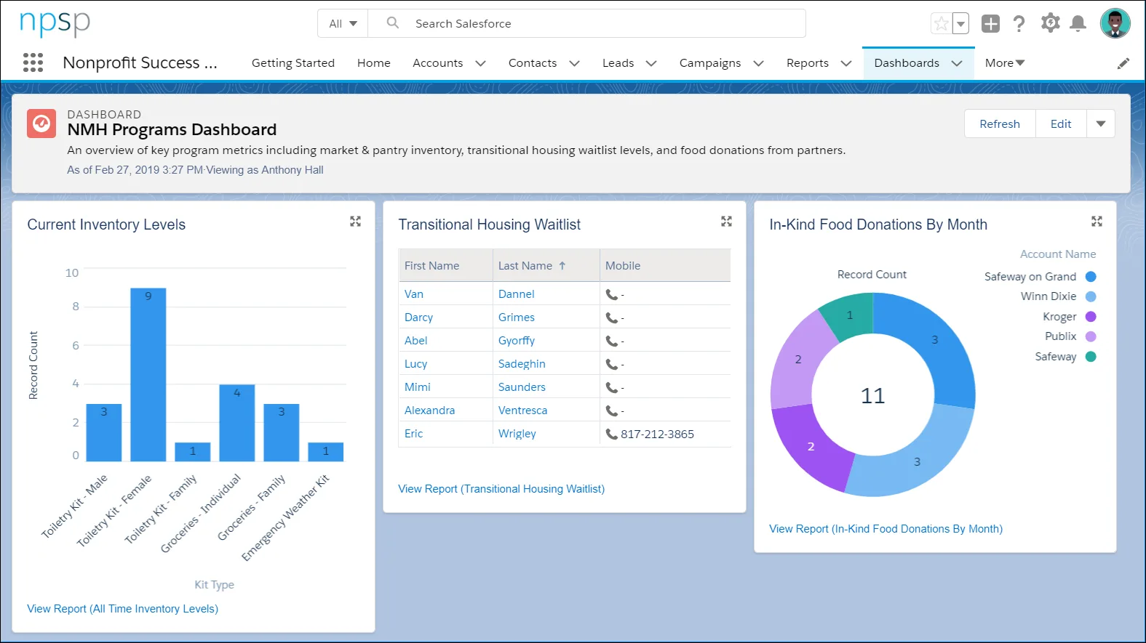Click the npsp logo
Screen dimensions: 1146x643
[x=55, y=23]
